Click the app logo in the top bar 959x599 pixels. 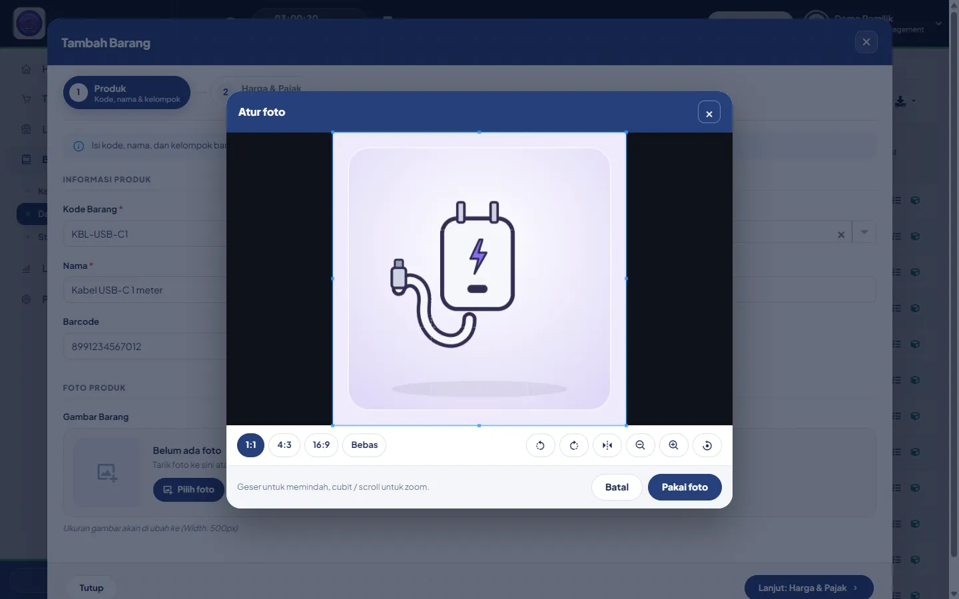click(29, 24)
